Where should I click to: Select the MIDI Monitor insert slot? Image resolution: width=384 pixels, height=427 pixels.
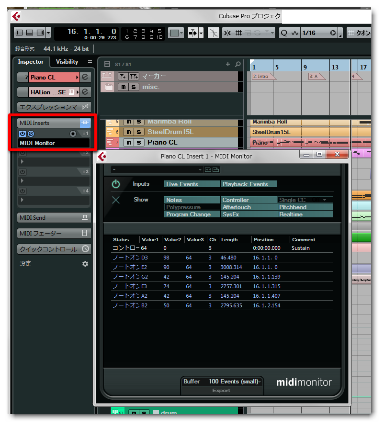[x=54, y=143]
